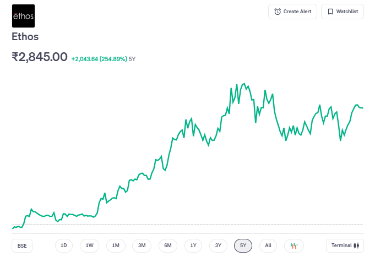This screenshot has height=257, width=375.
Task: Switch chart to 1W range
Action: [90, 245]
